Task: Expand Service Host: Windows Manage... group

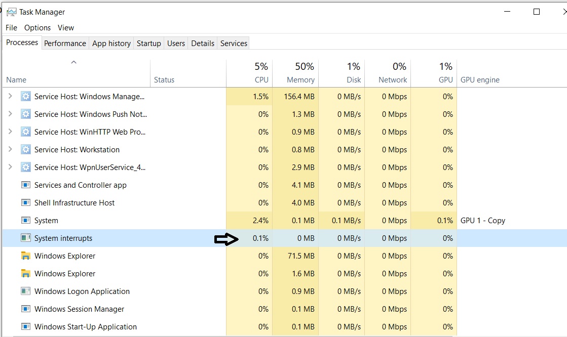Action: click(10, 96)
